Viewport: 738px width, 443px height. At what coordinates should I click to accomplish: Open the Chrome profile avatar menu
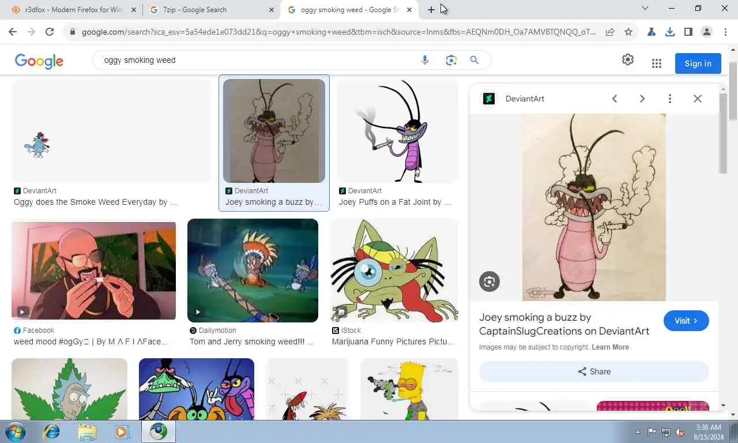pyautogui.click(x=707, y=32)
